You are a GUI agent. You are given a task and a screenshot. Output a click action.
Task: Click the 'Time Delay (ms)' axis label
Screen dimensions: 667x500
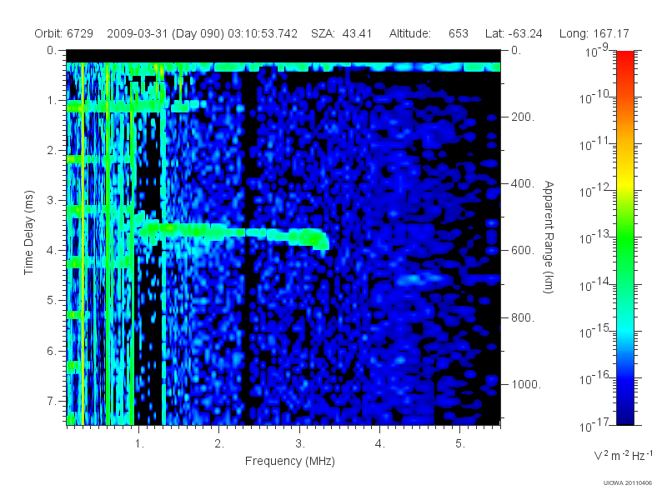28,232
